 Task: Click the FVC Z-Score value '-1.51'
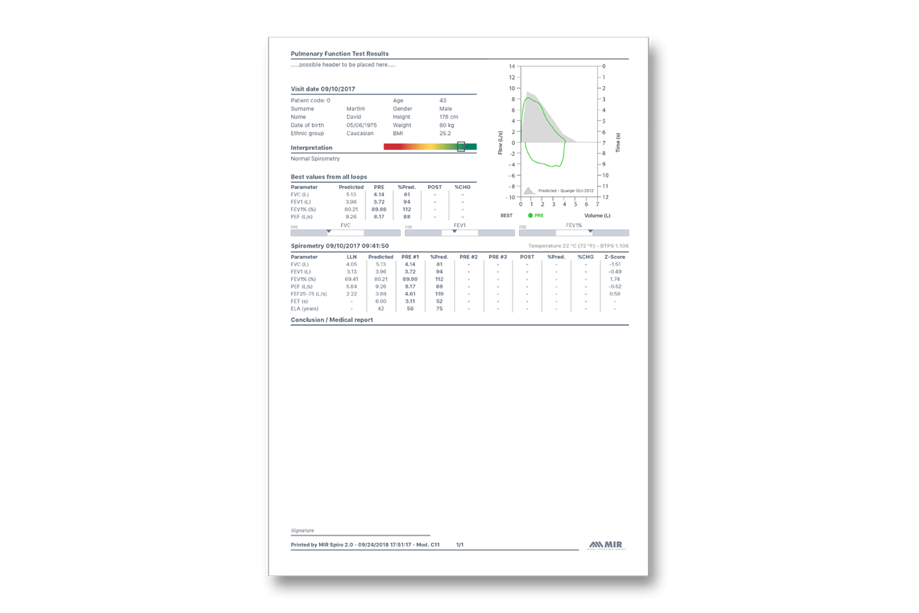(615, 264)
